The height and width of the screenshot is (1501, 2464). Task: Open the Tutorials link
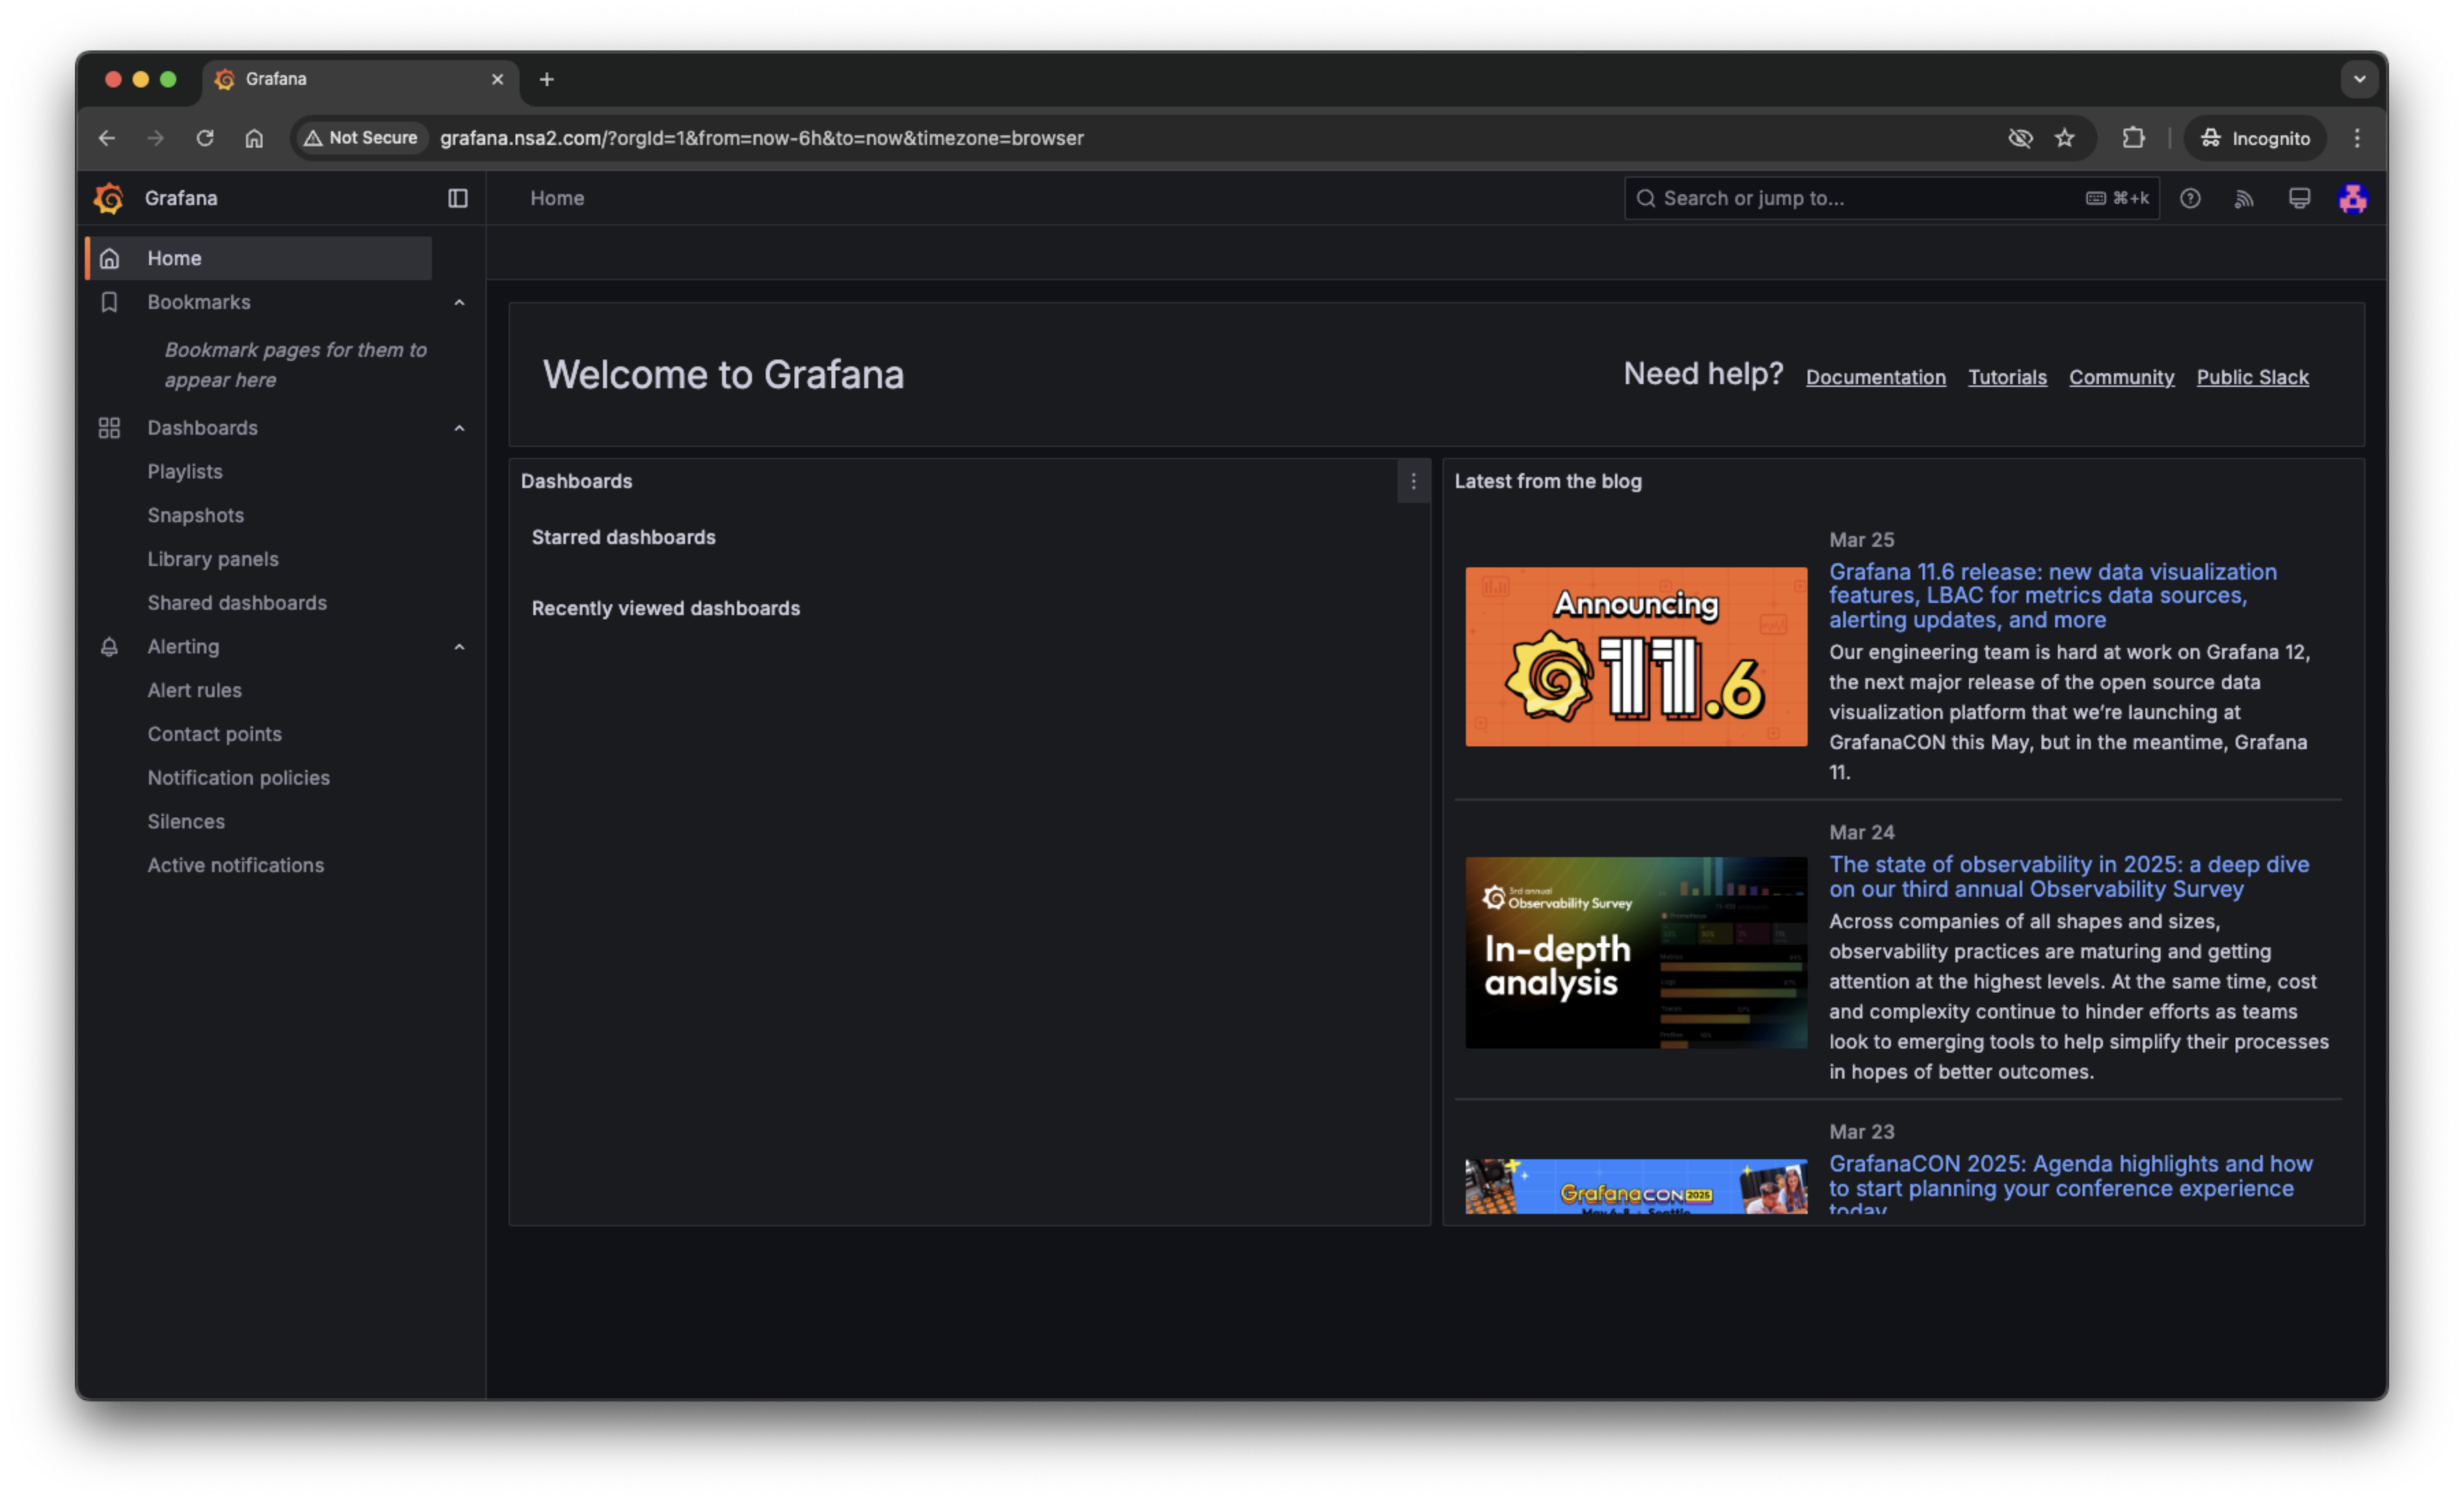click(2007, 377)
